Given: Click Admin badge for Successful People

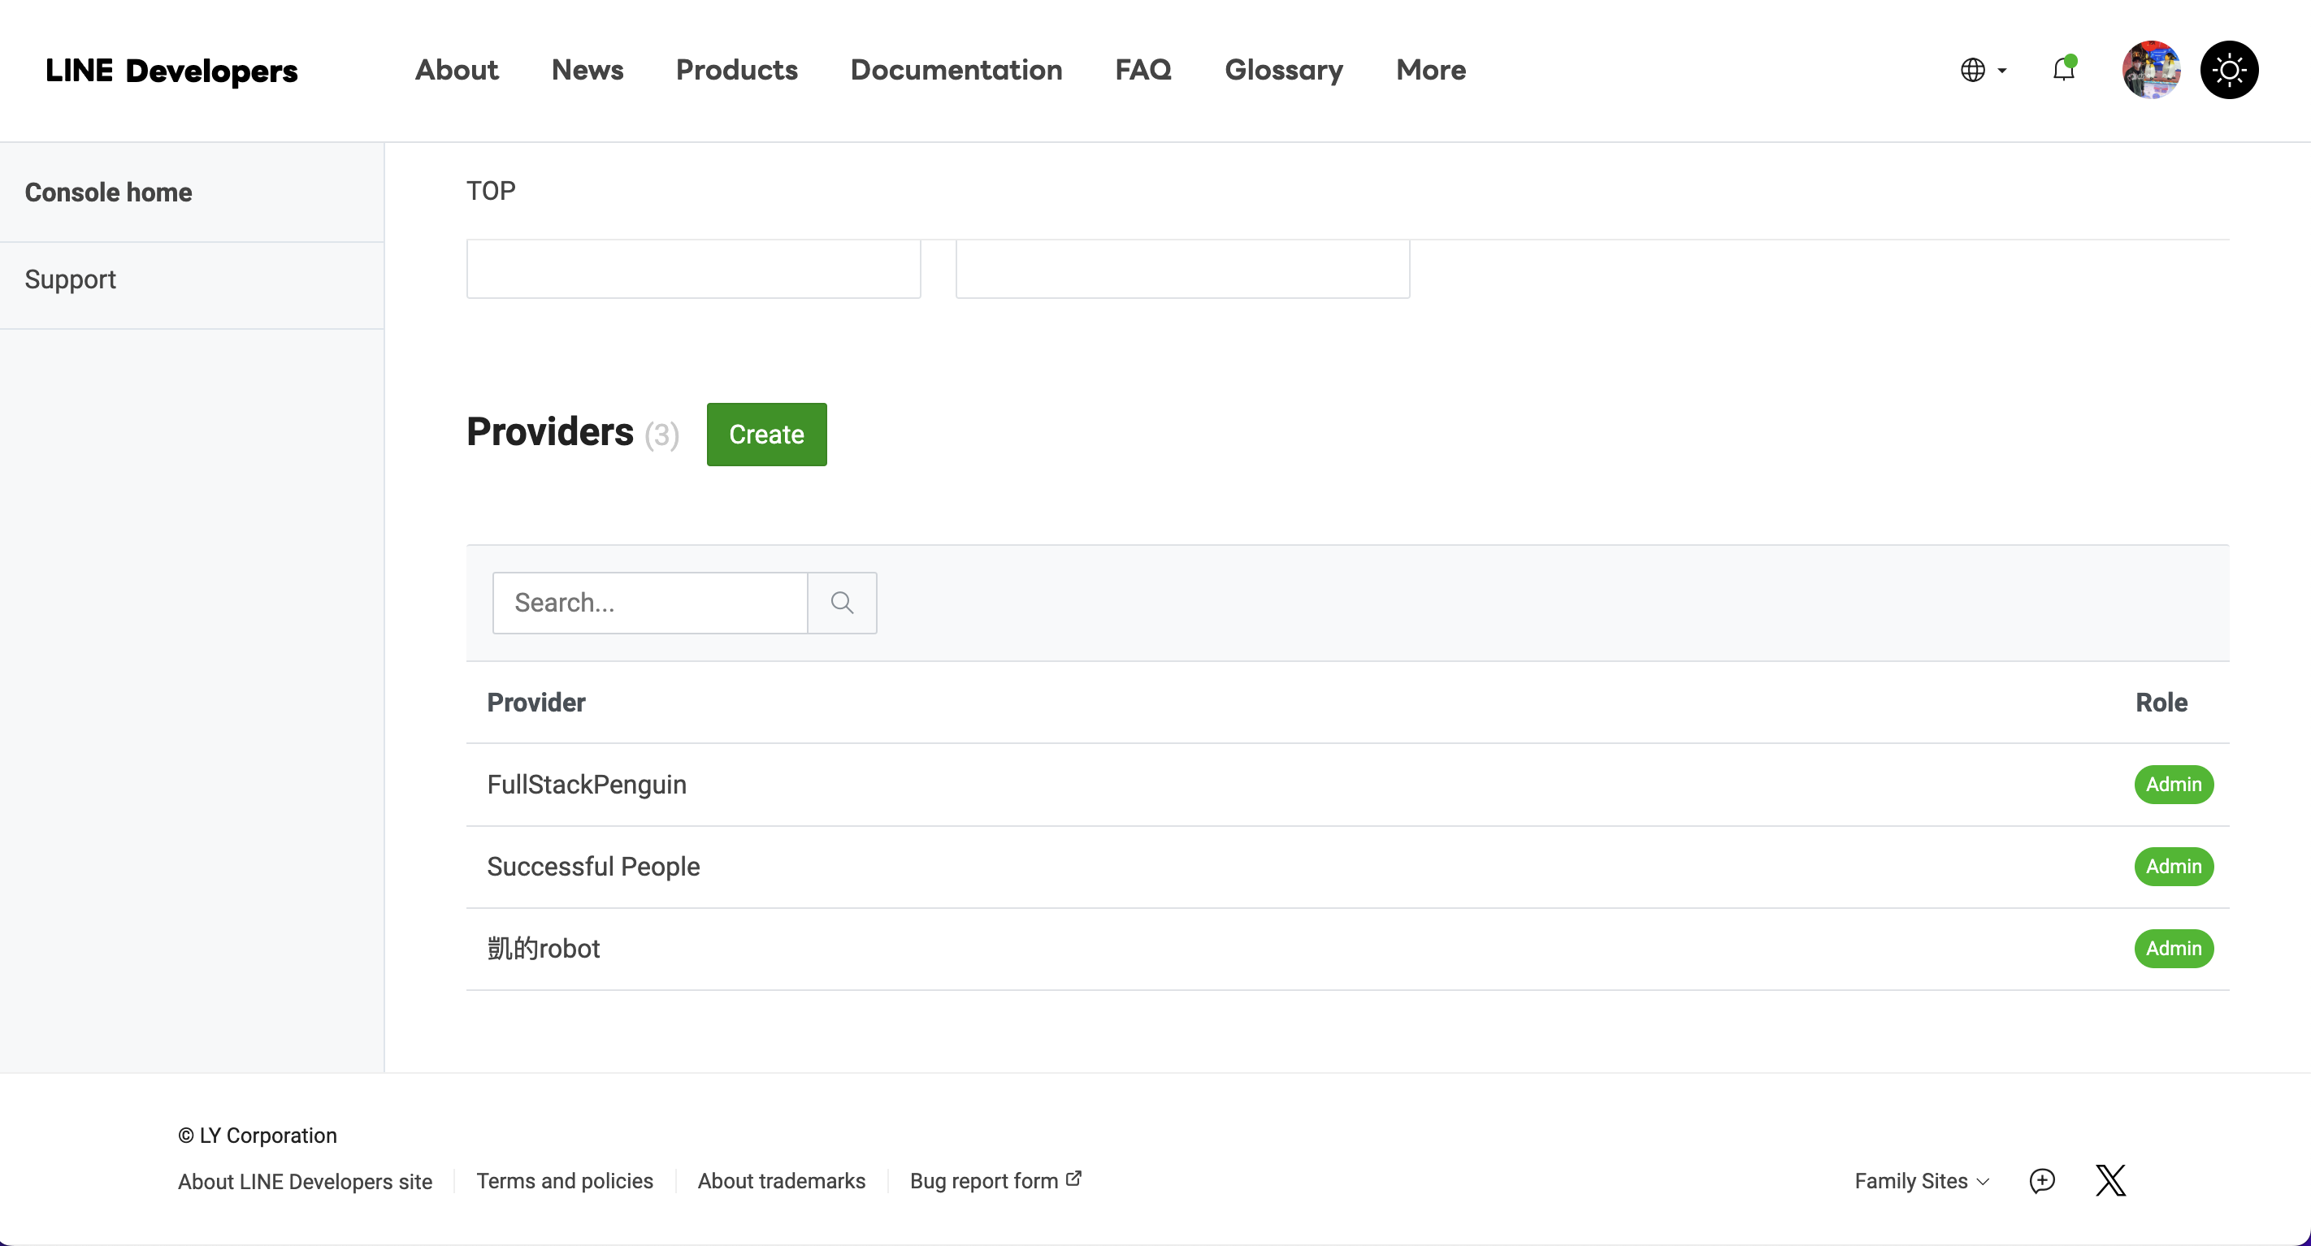Looking at the screenshot, I should click(x=2173, y=867).
